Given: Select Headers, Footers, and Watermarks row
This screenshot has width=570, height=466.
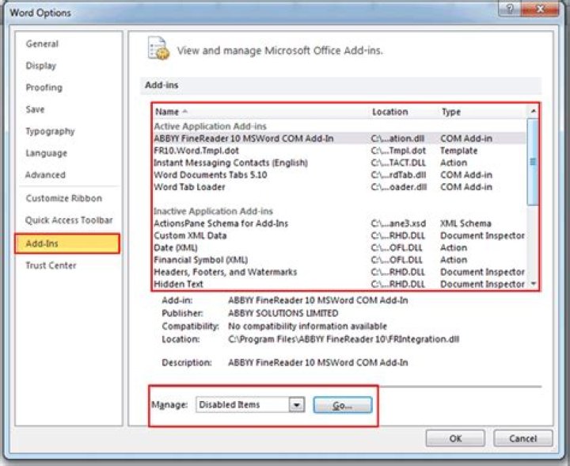Looking at the screenshot, I should (339, 272).
